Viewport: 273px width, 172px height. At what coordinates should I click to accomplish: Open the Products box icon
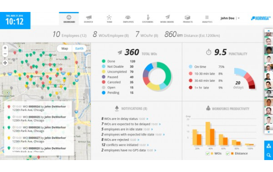point(187,17)
